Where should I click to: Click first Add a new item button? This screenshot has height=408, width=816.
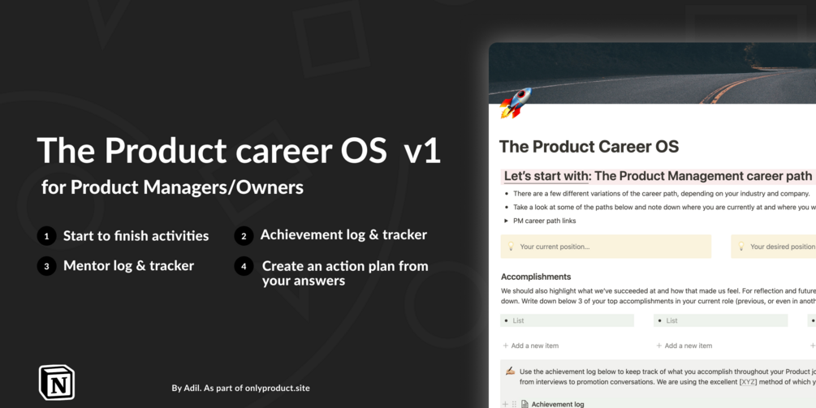tap(530, 346)
